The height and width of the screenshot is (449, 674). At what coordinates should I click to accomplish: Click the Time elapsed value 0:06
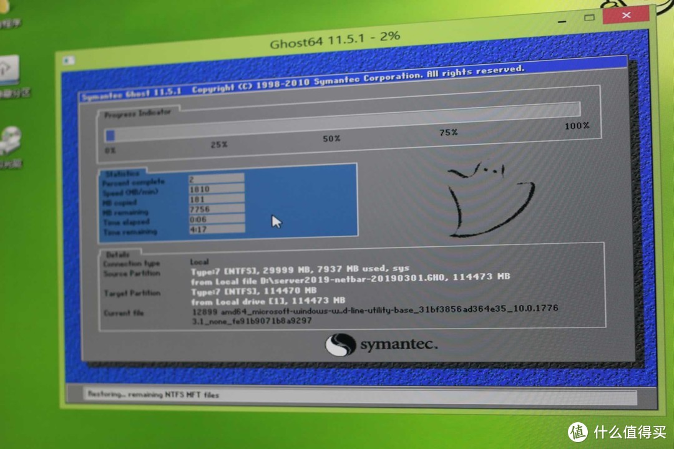[x=216, y=219]
